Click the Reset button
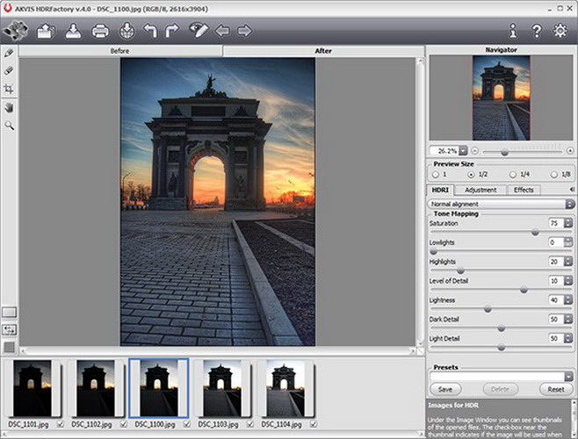Viewport: 578px width, 439px height. pos(555,388)
